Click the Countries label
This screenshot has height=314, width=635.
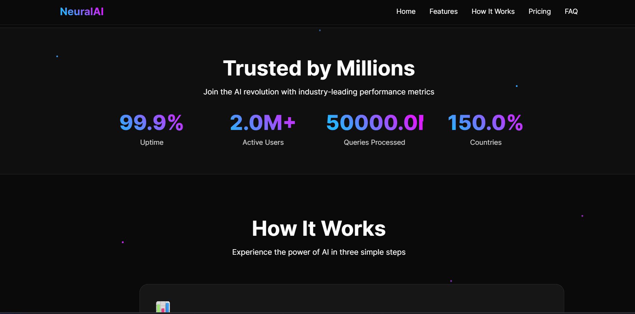coord(485,142)
